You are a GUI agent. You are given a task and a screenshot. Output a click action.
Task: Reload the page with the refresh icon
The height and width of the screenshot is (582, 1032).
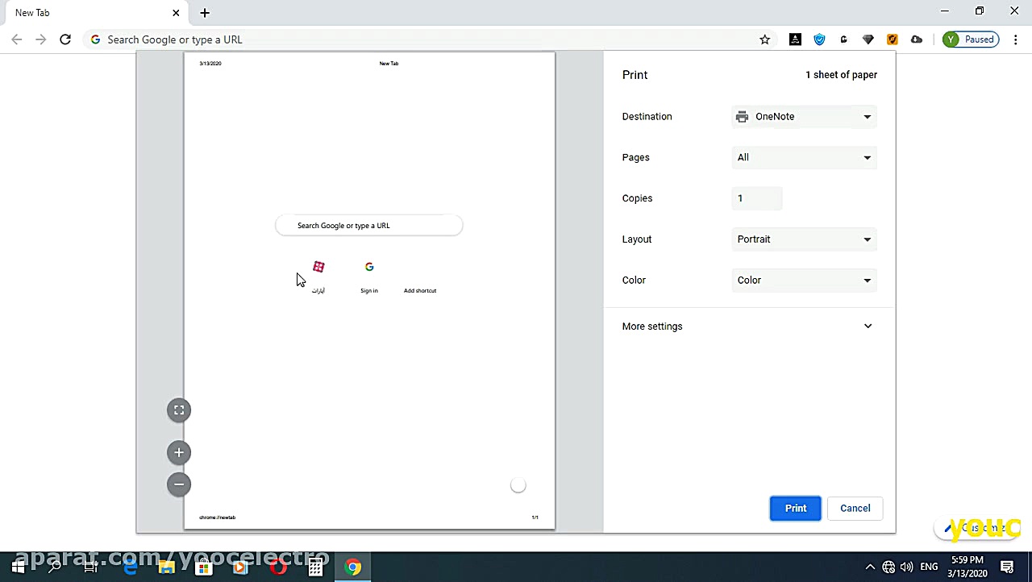[65, 39]
